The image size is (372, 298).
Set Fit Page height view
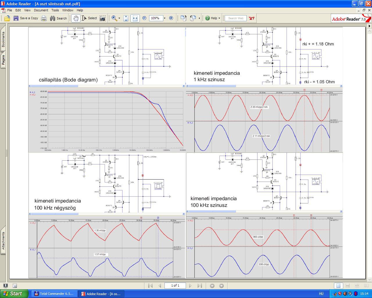click(126, 18)
